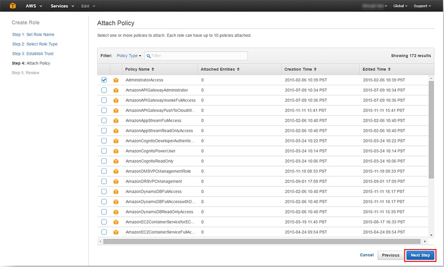
Task: Click the policy icon beside AmazonCognitoPowerUser
Action: click(x=116, y=151)
